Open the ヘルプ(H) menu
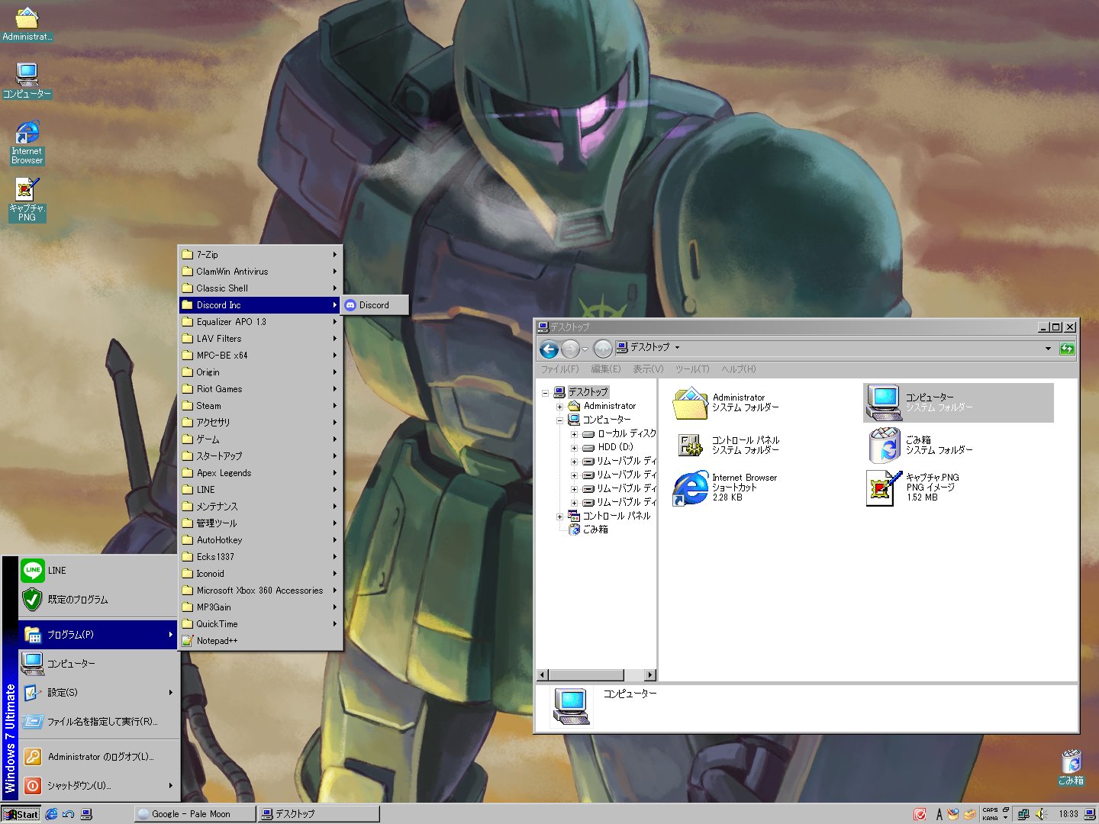Viewport: 1099px width, 824px height. 739,369
